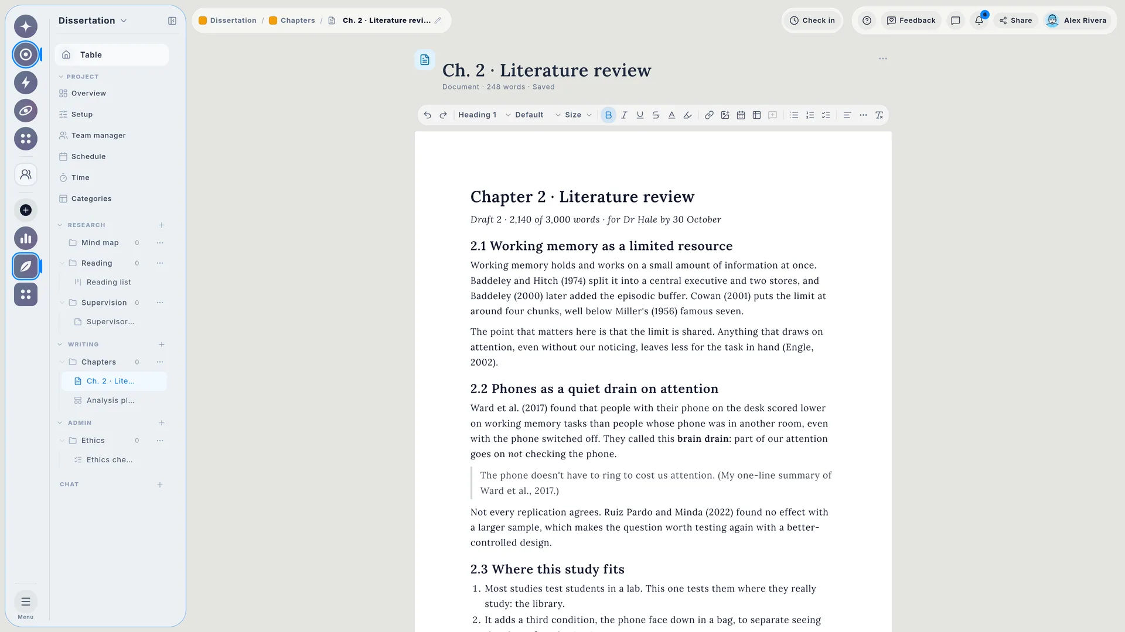Screen dimensions: 1125x632
Task: Open the notifications bell
Action: 979,20
